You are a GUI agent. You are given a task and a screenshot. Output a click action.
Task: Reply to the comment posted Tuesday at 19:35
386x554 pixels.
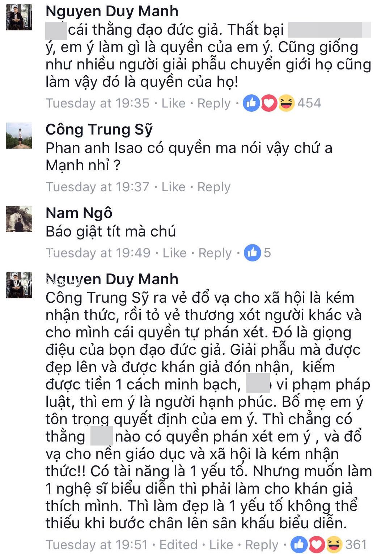214,104
